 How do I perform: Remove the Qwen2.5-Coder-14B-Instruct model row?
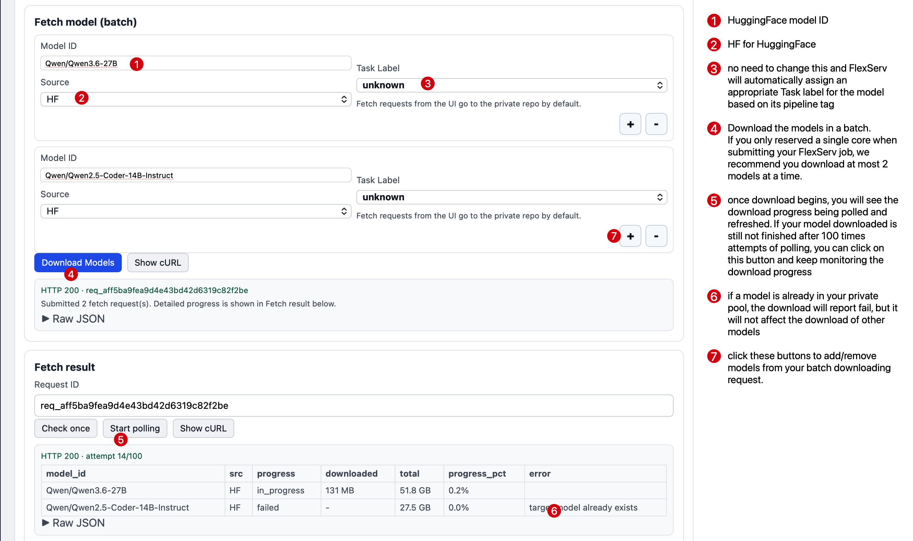[x=656, y=236]
